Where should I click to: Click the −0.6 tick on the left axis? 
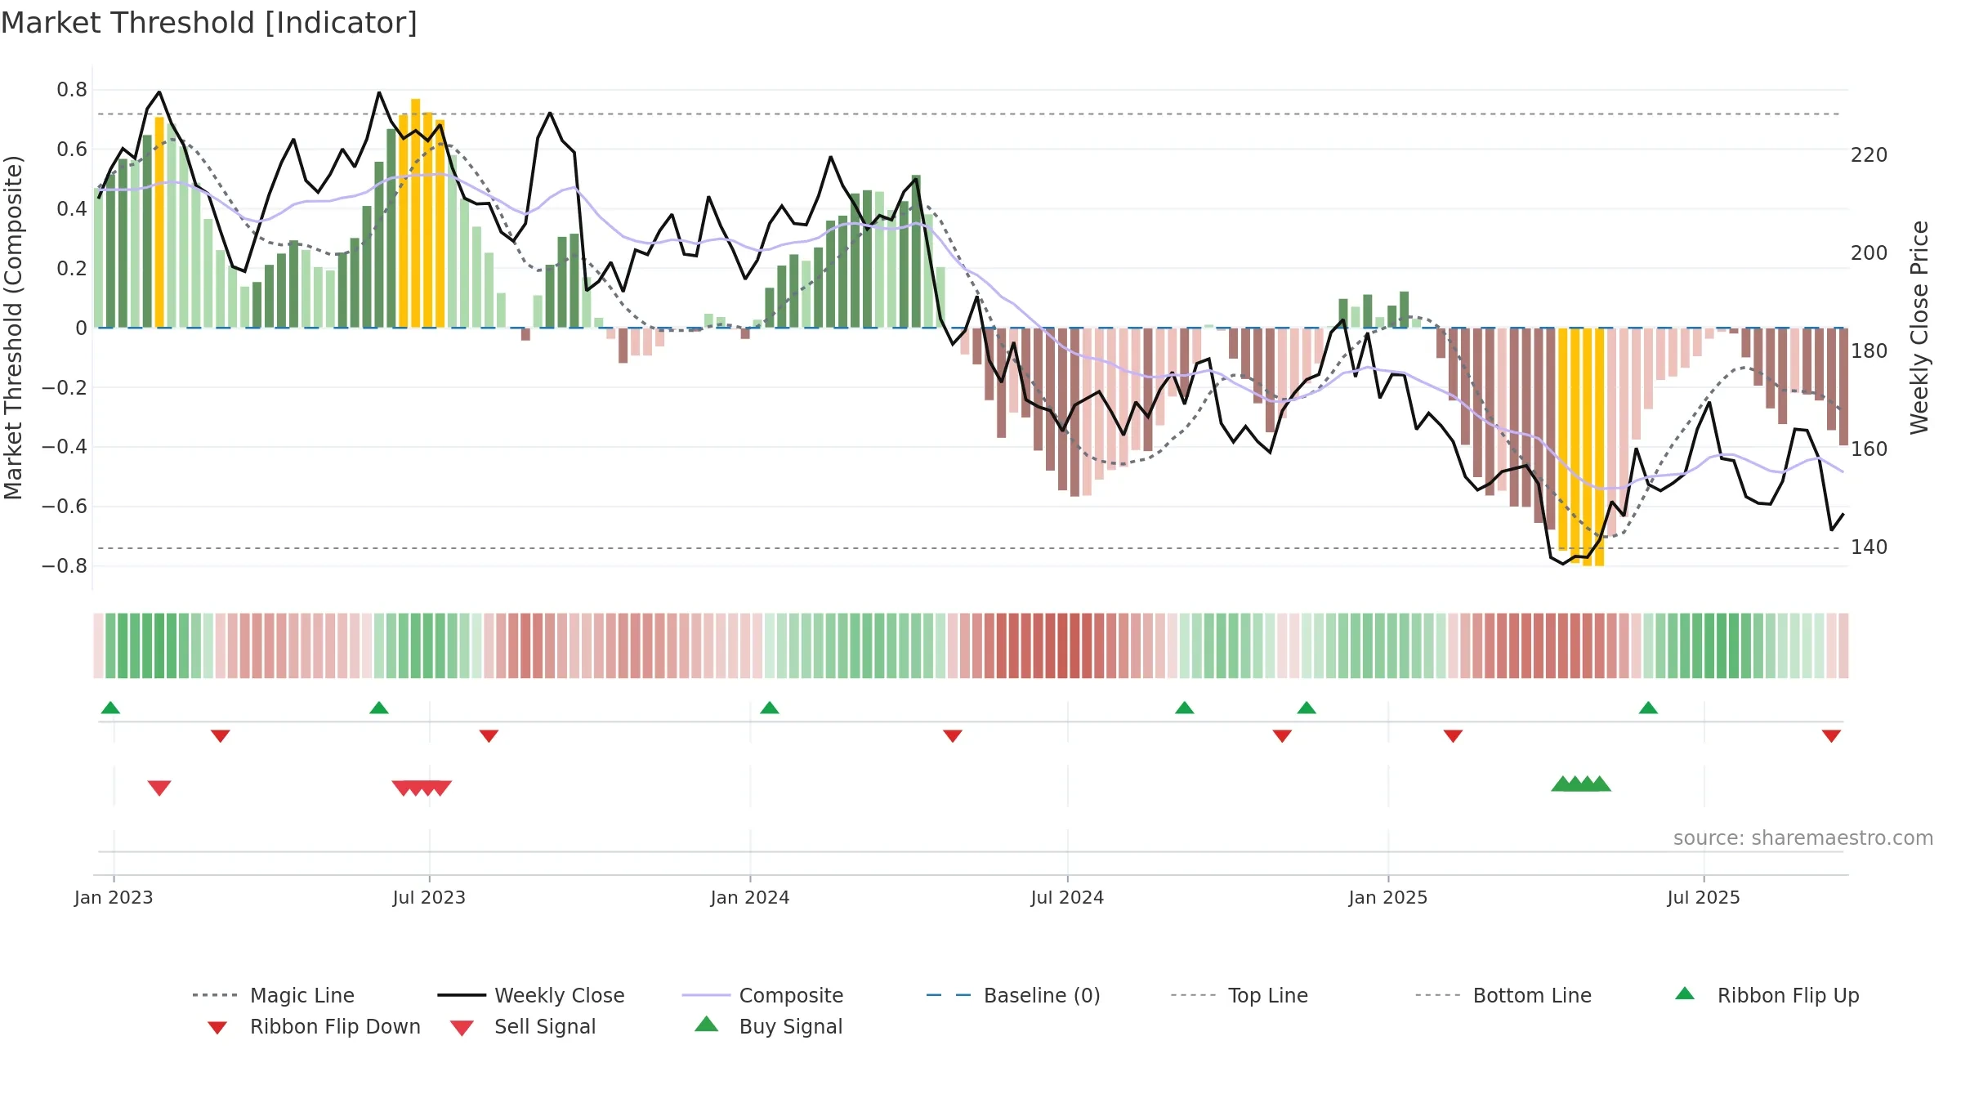click(x=65, y=507)
